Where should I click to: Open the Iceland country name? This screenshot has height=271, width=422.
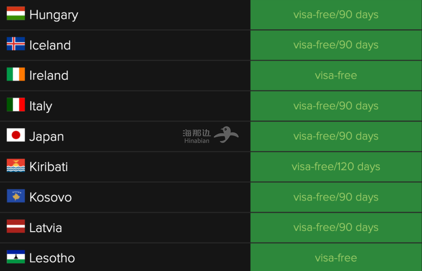tap(50, 45)
